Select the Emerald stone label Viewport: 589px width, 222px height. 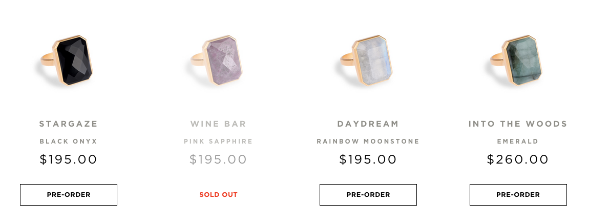[x=518, y=142]
